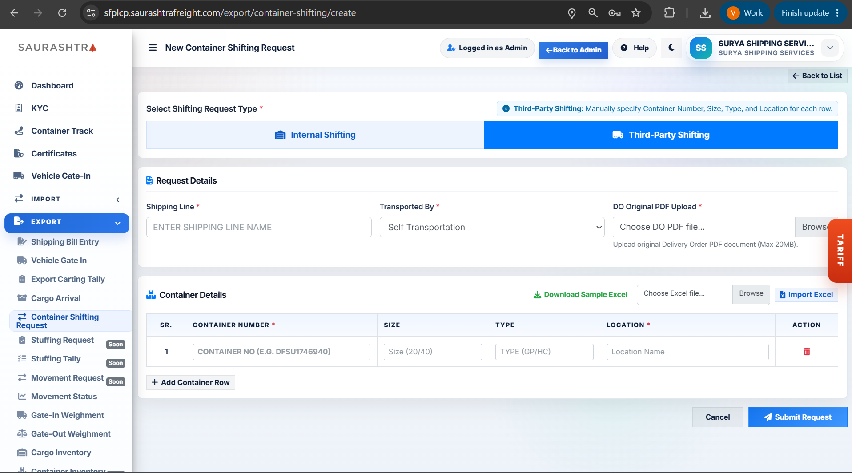Open Cargo Arrival in the sidebar
Screen dimensions: 852x473
(x=56, y=298)
